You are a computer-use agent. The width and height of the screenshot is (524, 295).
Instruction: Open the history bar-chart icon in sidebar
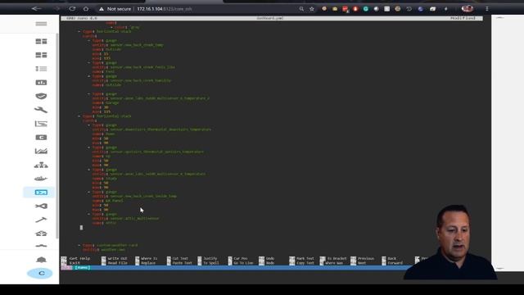pyautogui.click(x=41, y=82)
